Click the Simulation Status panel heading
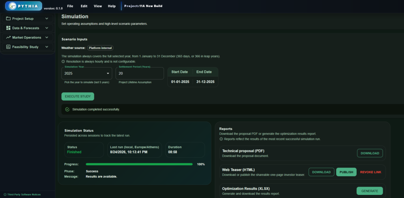This screenshot has height=198, width=404. point(79,131)
